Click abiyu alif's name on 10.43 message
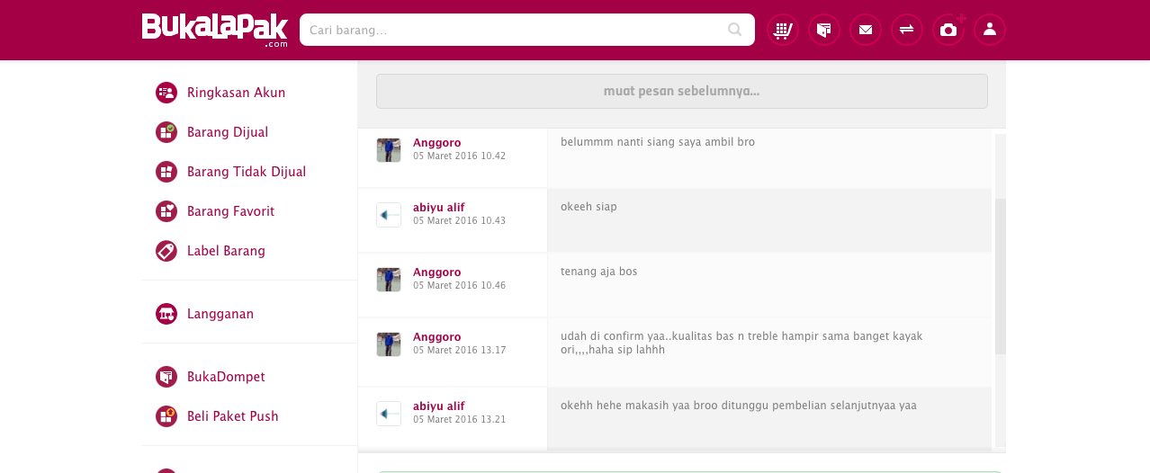 point(438,208)
